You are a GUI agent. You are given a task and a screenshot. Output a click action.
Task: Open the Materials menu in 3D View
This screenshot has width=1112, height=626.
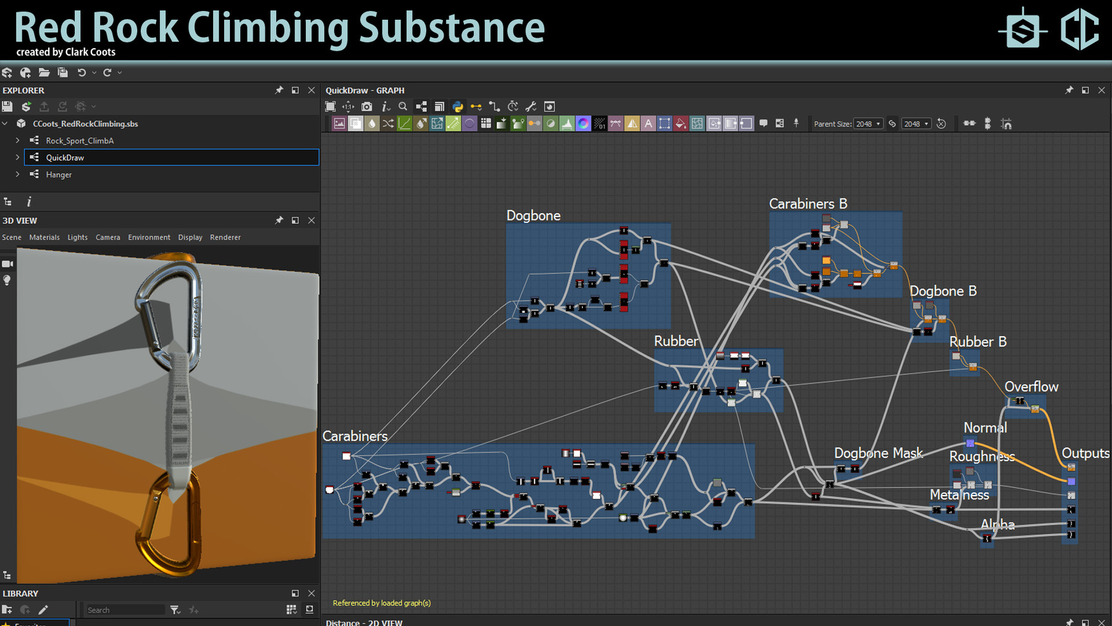pyautogui.click(x=44, y=237)
